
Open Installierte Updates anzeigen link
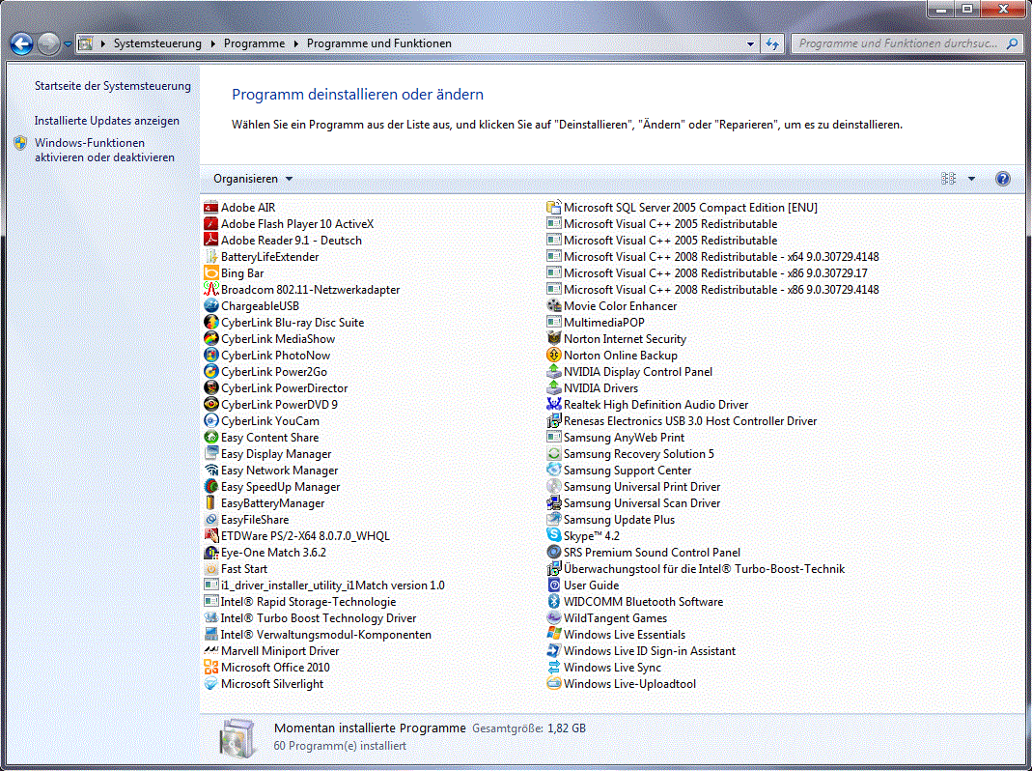click(106, 121)
